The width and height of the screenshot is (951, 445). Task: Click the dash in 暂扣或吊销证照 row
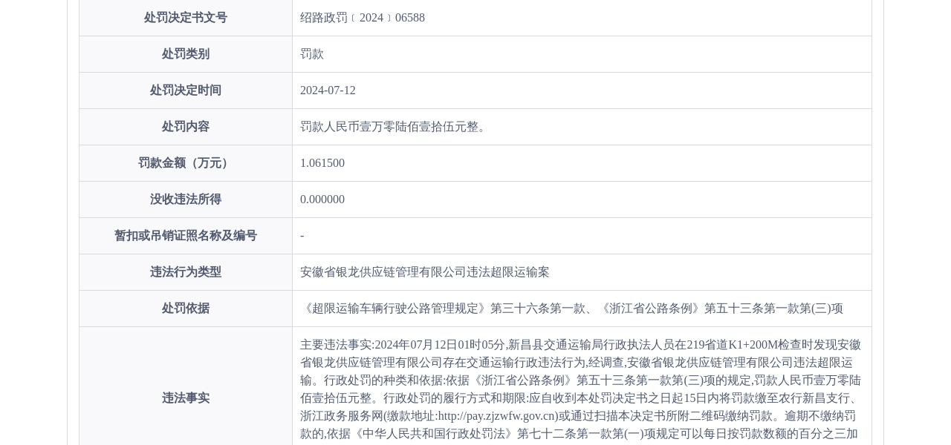[x=302, y=235]
